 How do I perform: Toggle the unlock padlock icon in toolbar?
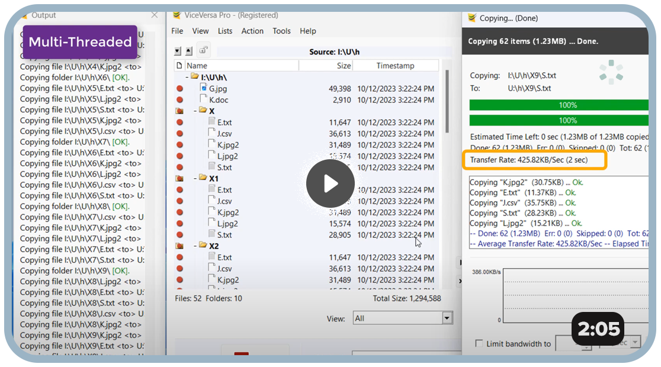pos(204,50)
